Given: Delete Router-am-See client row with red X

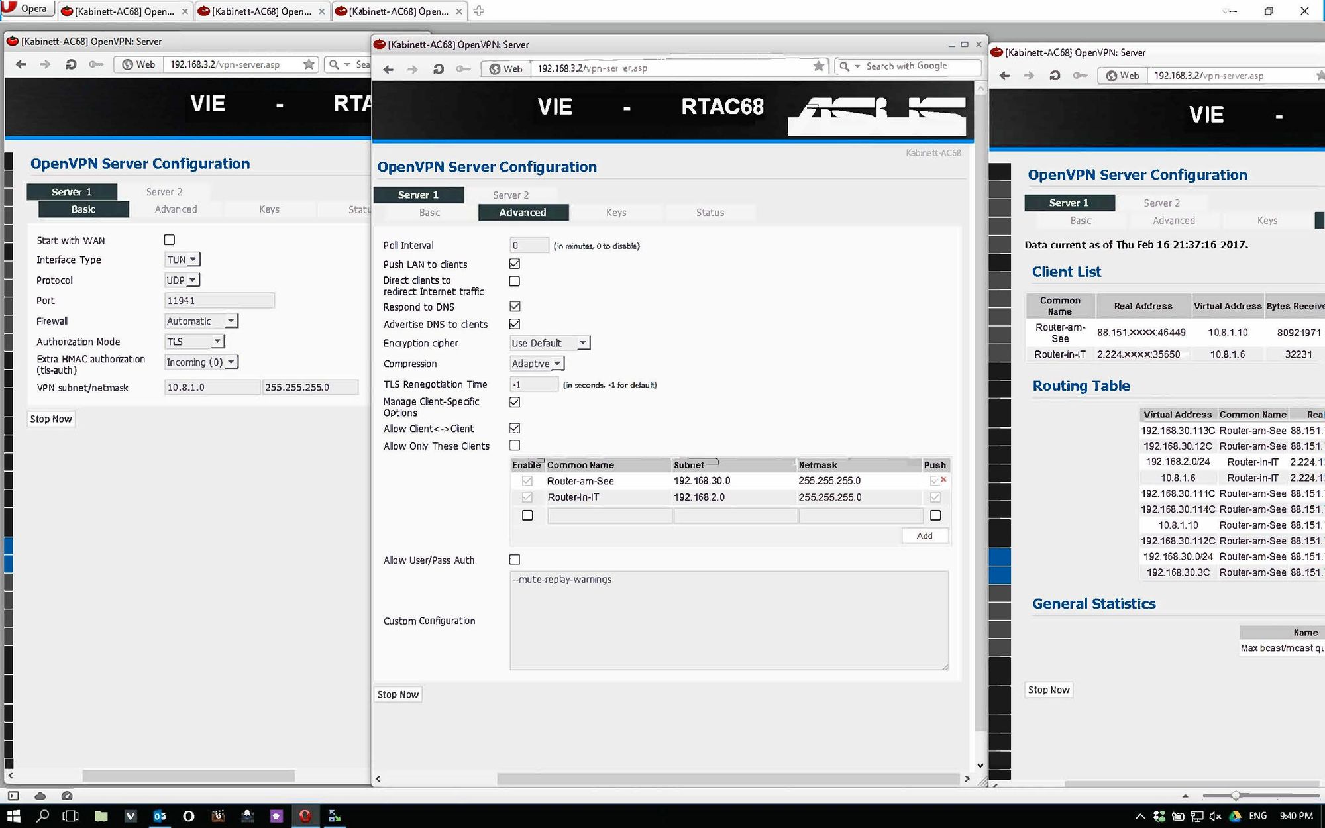Looking at the screenshot, I should pos(943,480).
